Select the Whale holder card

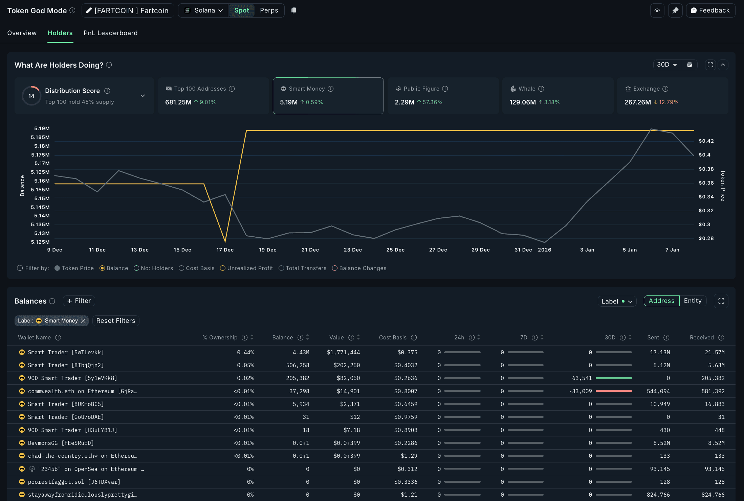click(557, 96)
